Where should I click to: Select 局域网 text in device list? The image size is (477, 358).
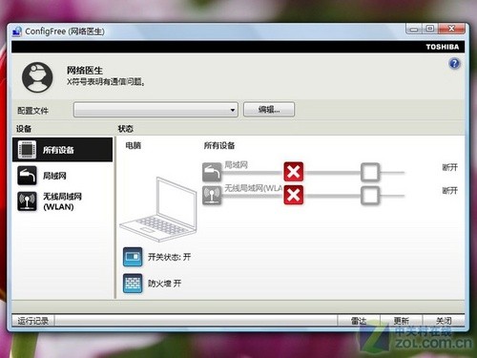click(54, 176)
